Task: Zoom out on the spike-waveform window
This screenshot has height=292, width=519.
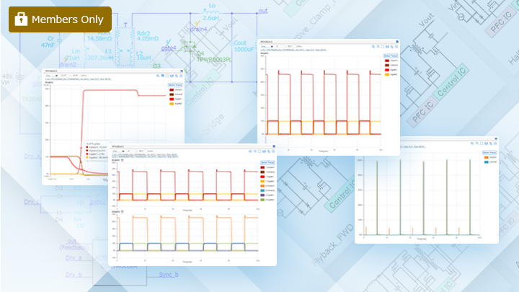Action: 477,143
